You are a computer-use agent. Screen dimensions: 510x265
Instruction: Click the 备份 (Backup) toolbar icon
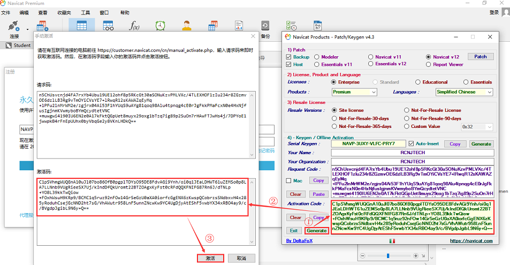click(x=265, y=25)
